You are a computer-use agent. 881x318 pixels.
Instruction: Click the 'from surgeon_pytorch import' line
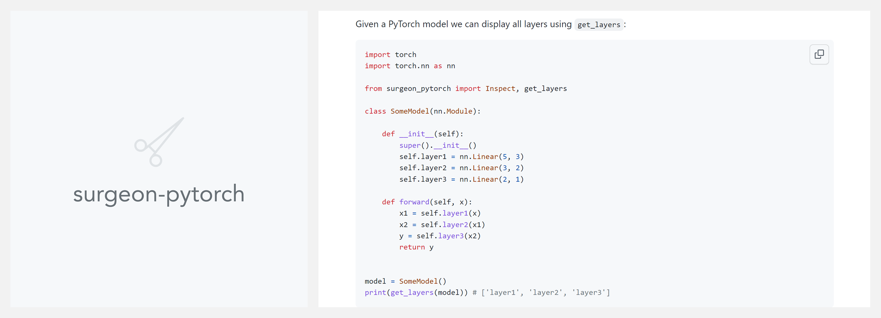pyautogui.click(x=465, y=88)
